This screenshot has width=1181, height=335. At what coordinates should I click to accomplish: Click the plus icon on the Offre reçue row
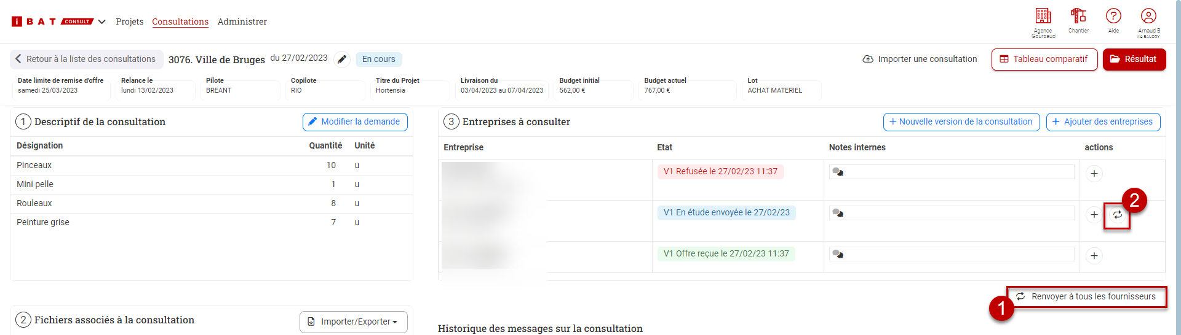1094,256
